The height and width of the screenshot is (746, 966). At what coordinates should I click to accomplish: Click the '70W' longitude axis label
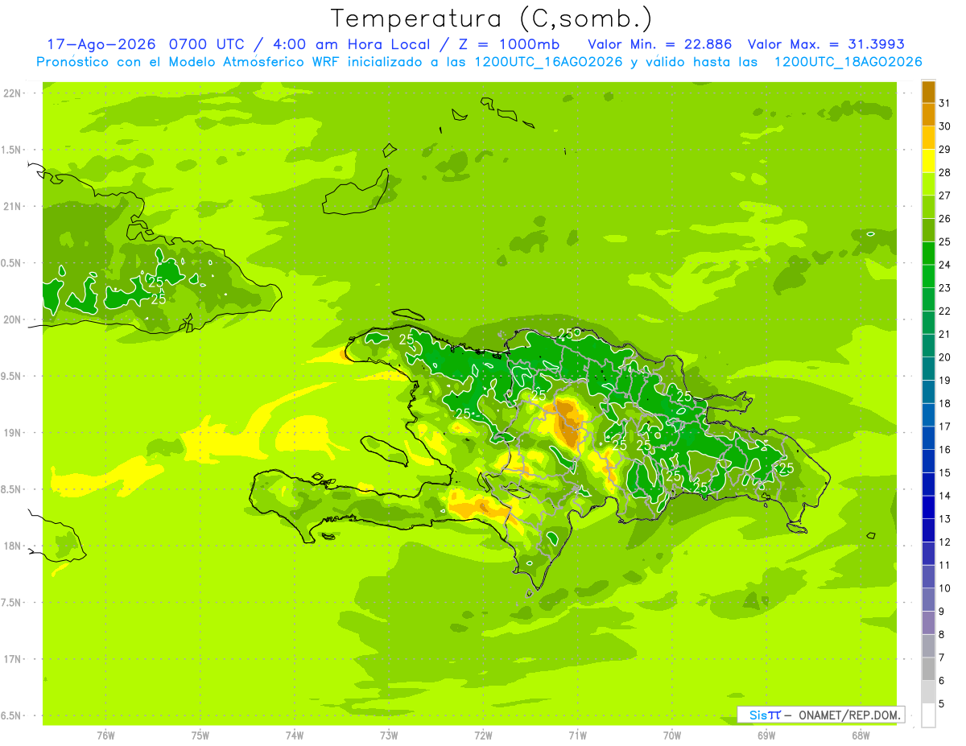[672, 736]
